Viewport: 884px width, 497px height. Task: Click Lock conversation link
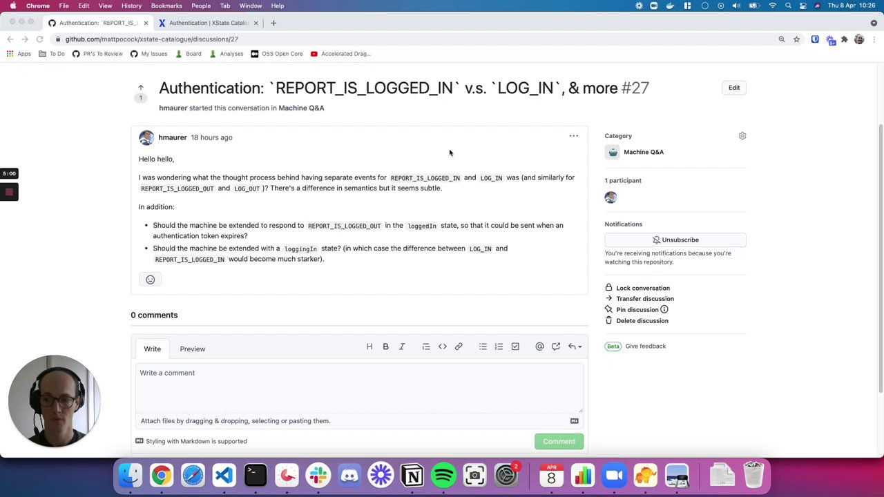click(643, 288)
